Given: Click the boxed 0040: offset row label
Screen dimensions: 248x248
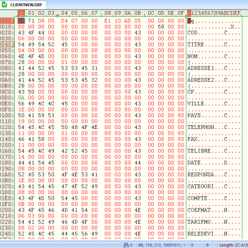Looking at the screenshot, I should 7,45.
